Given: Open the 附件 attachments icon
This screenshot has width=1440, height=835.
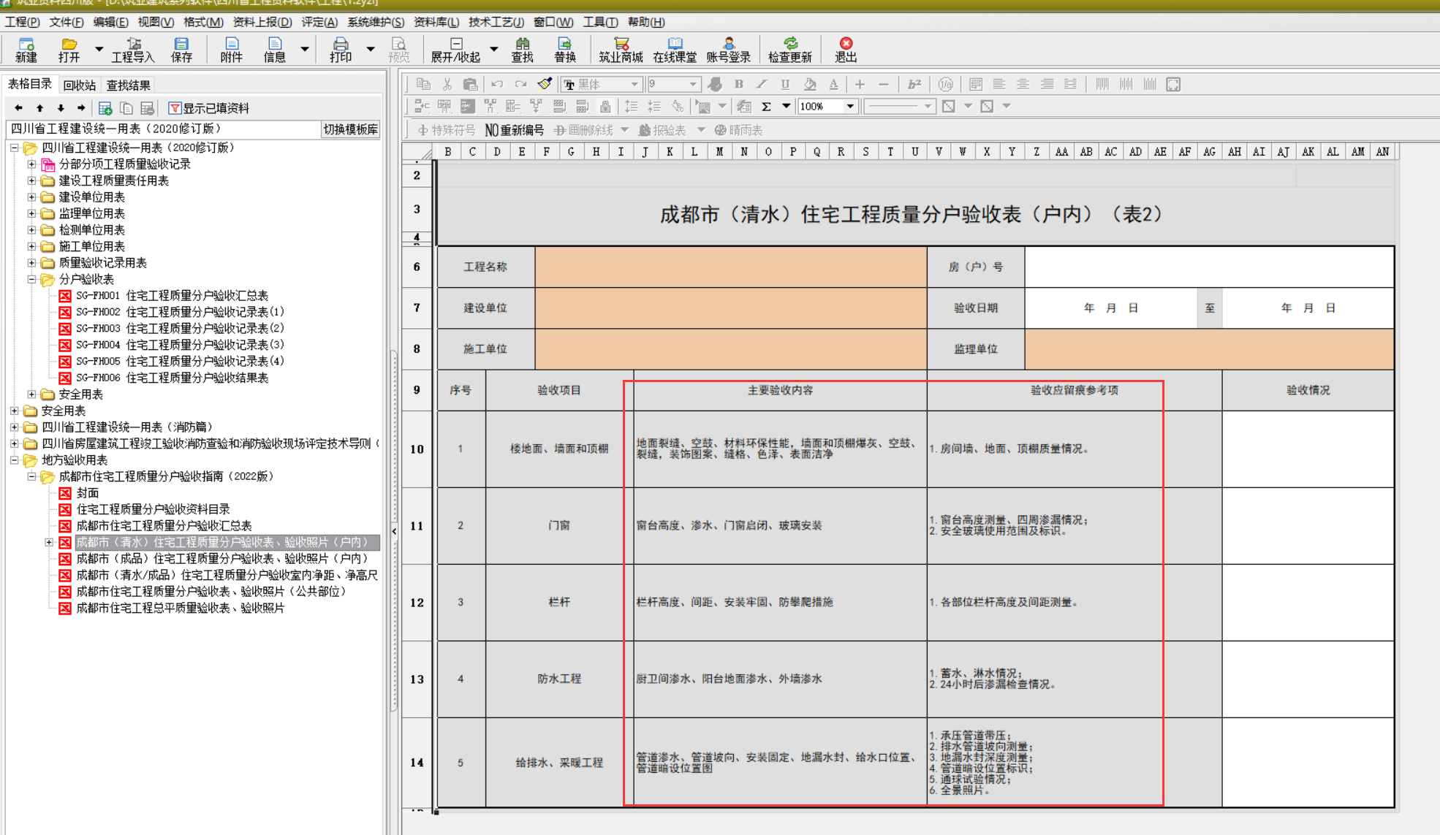Looking at the screenshot, I should click(231, 50).
